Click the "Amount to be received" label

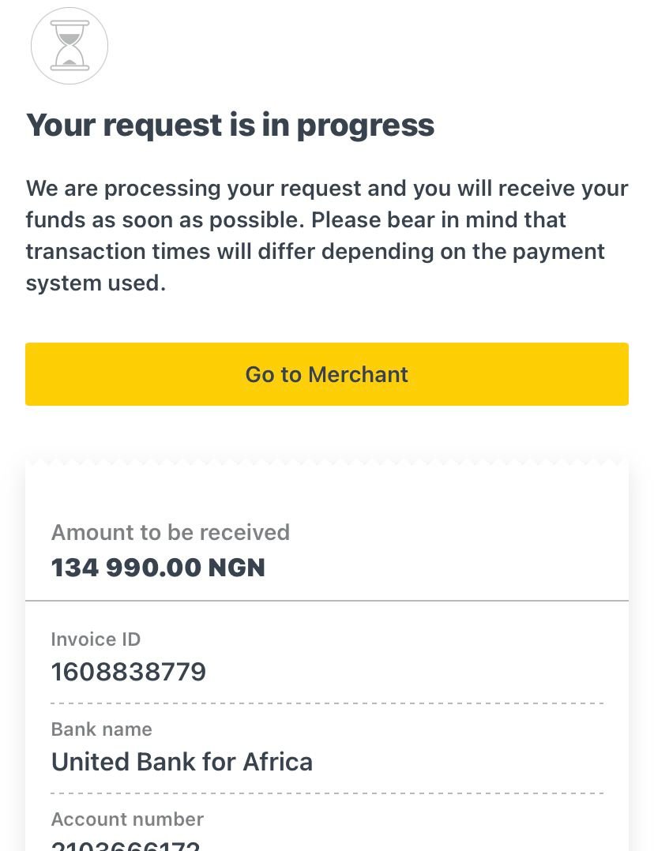(x=170, y=532)
